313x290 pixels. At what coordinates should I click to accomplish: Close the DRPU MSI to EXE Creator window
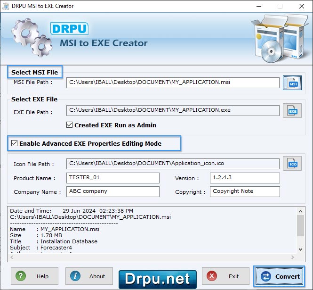pyautogui.click(x=302, y=6)
